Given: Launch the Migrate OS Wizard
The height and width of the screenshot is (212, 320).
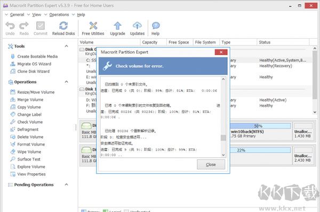Looking at the screenshot, I should coord(31,64).
